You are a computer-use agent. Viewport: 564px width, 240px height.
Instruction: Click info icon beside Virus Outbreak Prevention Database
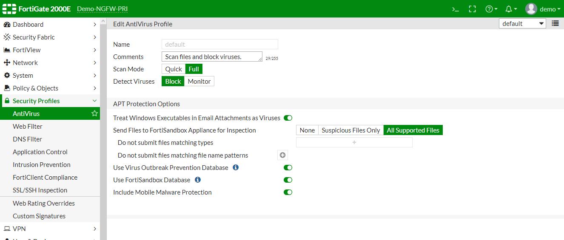(236, 167)
